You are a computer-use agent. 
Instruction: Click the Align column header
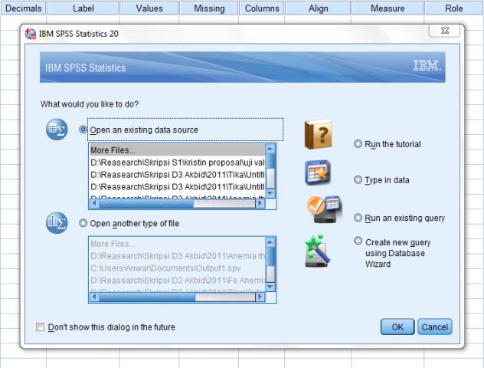[x=318, y=8]
